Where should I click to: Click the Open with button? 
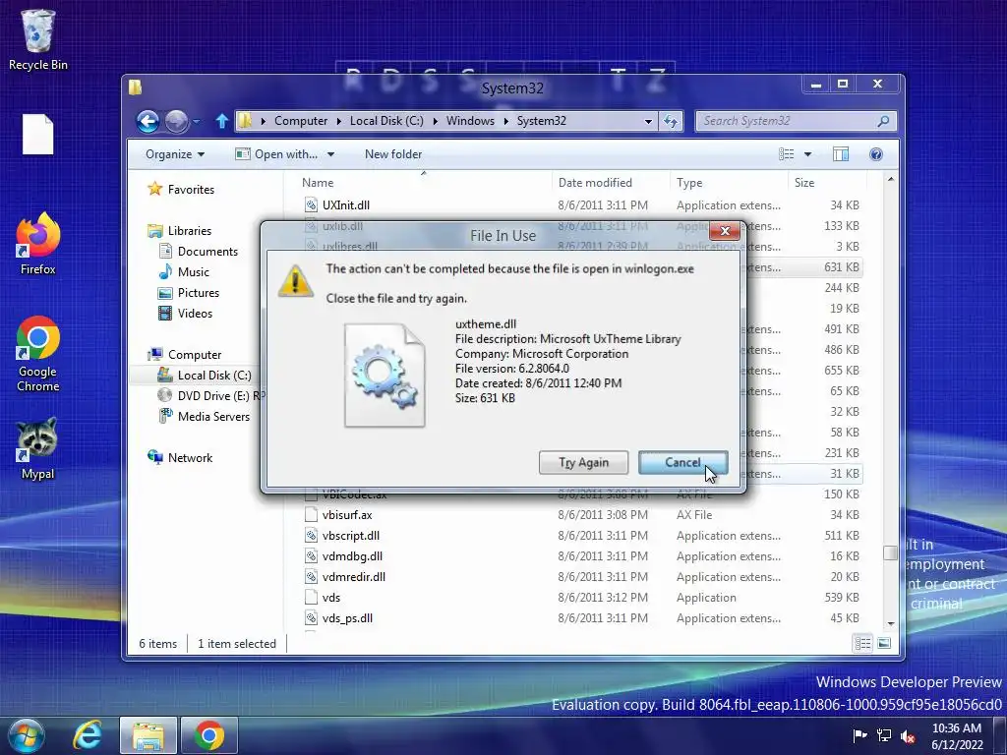(277, 154)
